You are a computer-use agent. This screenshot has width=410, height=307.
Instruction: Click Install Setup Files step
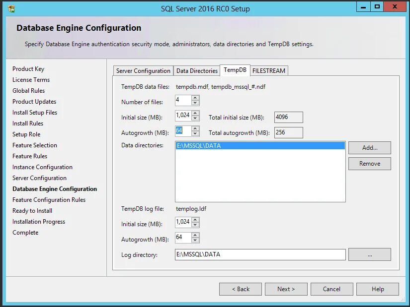35,113
